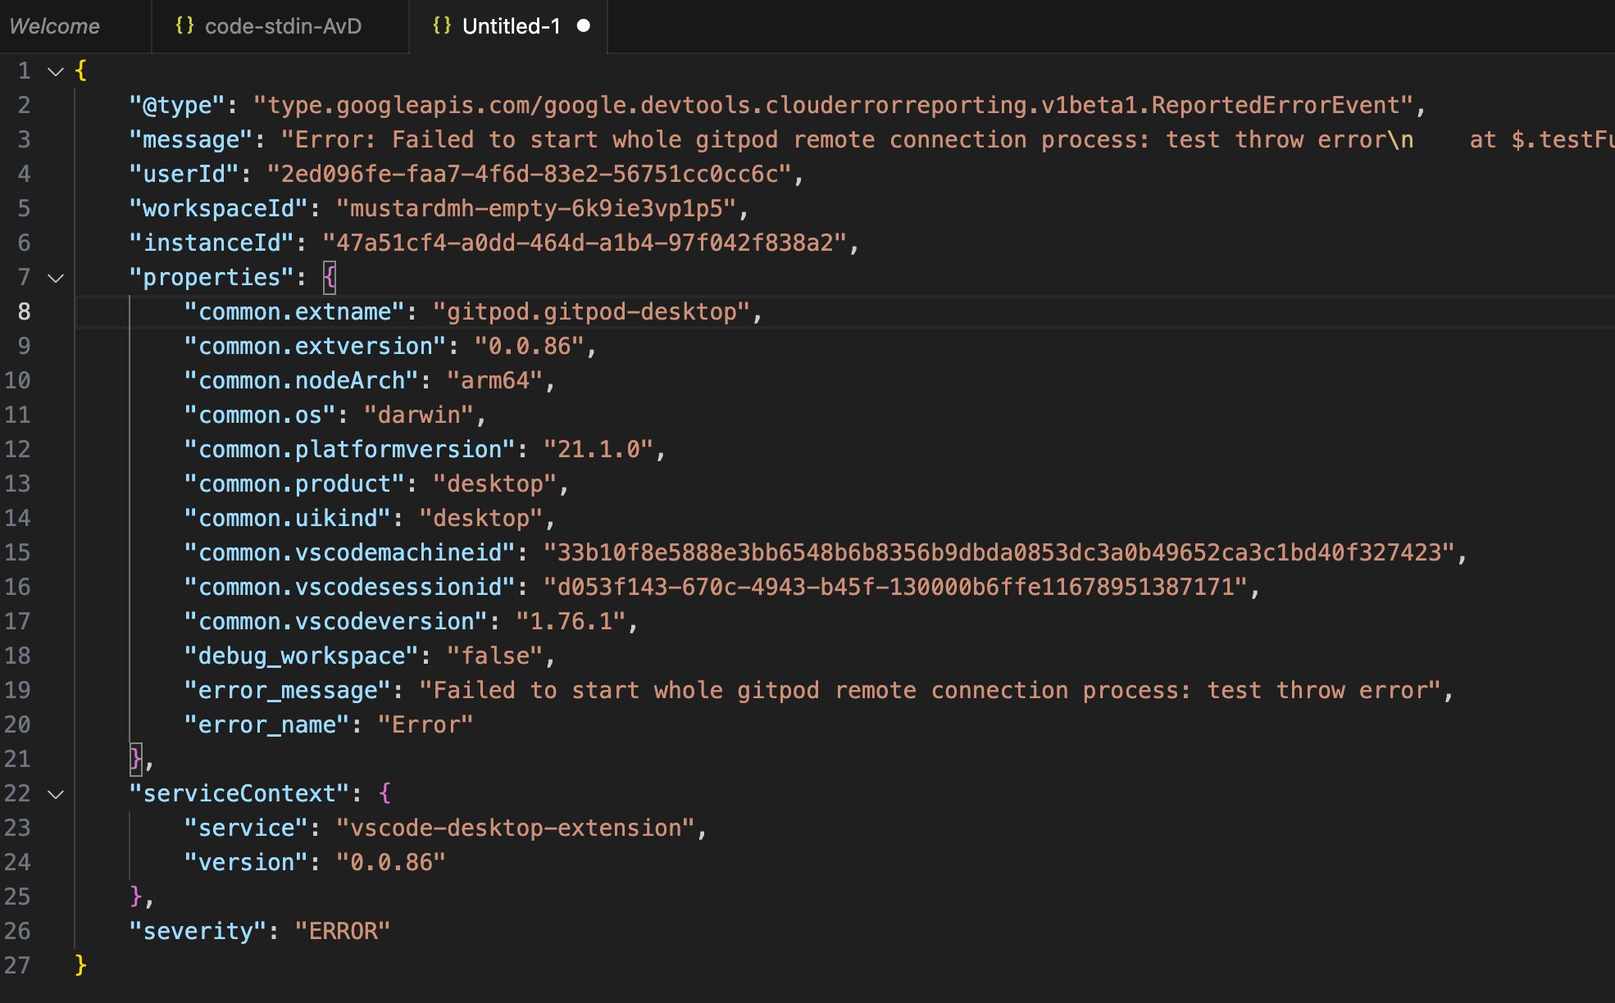Switch to the code-stdin-AvD tab
The width and height of the screenshot is (1615, 1003).
pyautogui.click(x=283, y=26)
